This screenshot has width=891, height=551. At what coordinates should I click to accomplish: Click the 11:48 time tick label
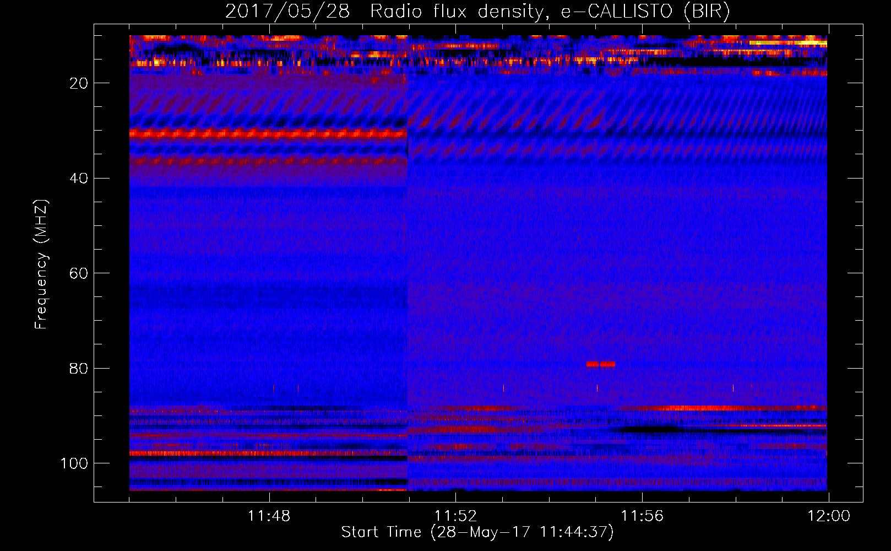click(269, 516)
